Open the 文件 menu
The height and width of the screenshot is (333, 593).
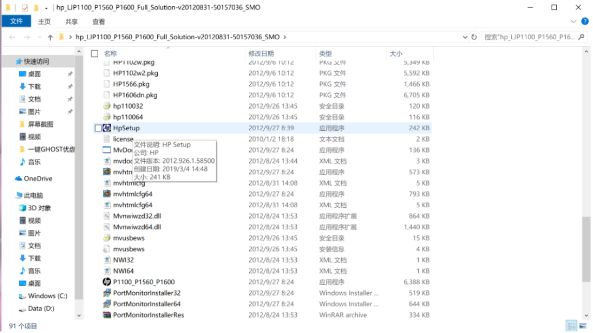coord(17,21)
